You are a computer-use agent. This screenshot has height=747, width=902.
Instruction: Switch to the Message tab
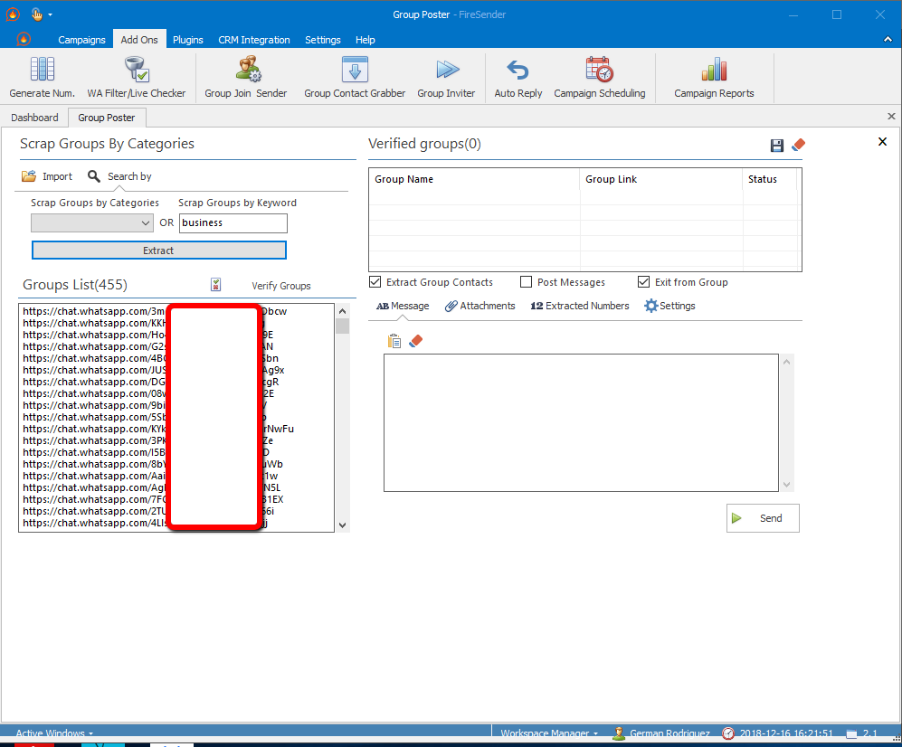tap(403, 306)
